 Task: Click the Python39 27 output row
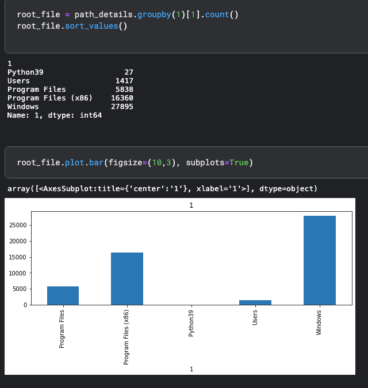pyautogui.click(x=70, y=72)
